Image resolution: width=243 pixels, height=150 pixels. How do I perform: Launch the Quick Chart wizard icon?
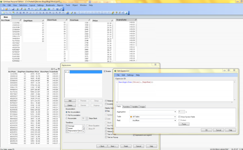pyautogui.click(x=45, y=9)
